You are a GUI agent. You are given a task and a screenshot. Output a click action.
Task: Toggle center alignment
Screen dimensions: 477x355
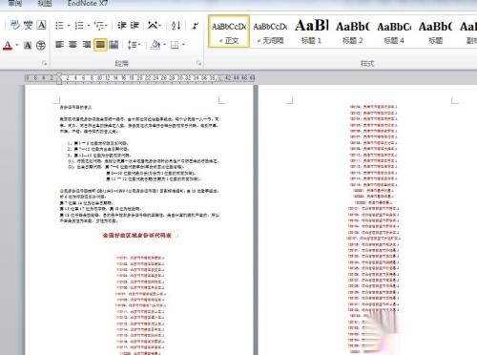pos(73,45)
